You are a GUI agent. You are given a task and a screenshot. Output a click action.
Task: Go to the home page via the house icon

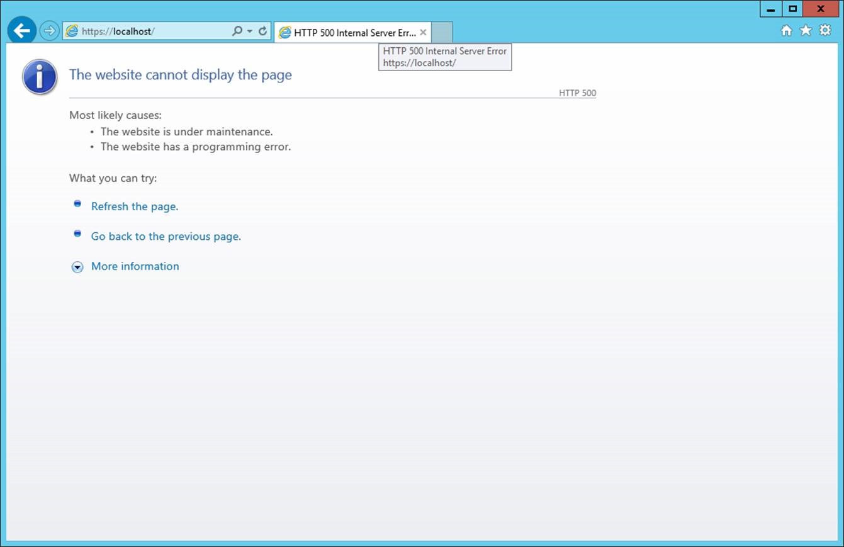tap(786, 30)
